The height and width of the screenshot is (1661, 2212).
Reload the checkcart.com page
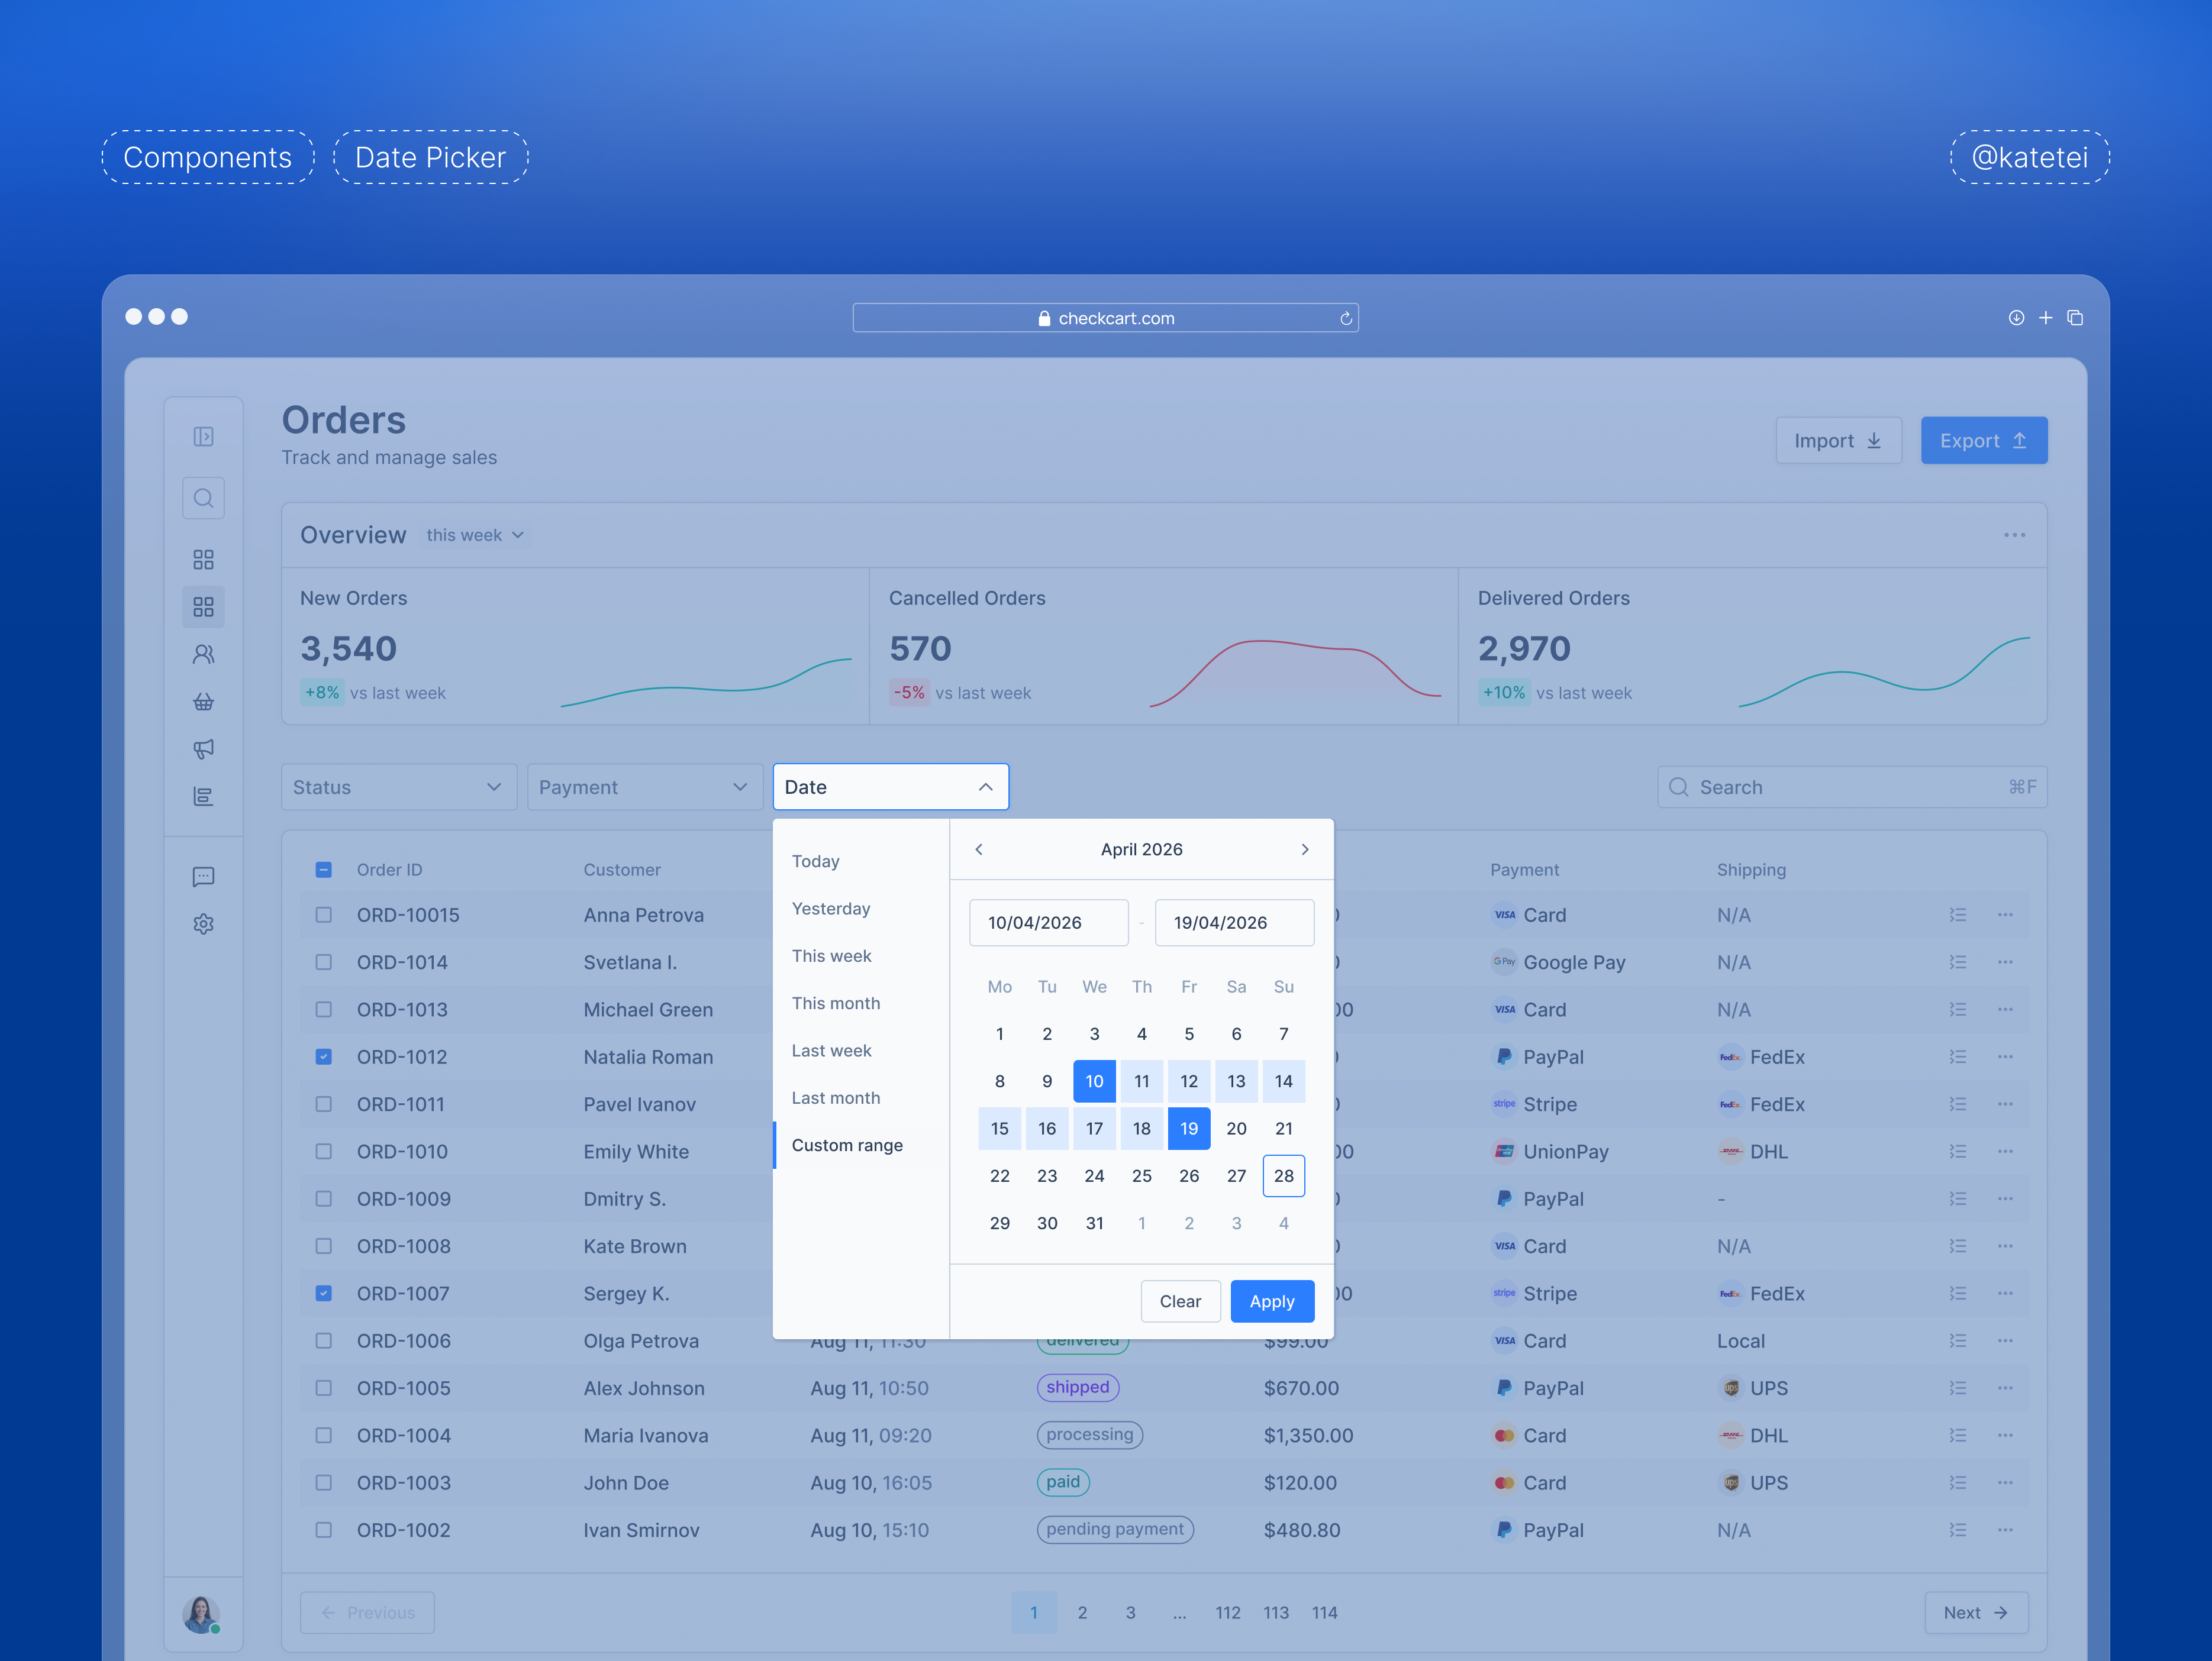point(1346,318)
